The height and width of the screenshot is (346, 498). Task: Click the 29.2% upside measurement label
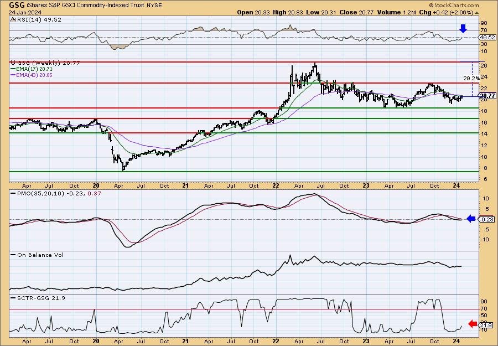tap(471, 78)
